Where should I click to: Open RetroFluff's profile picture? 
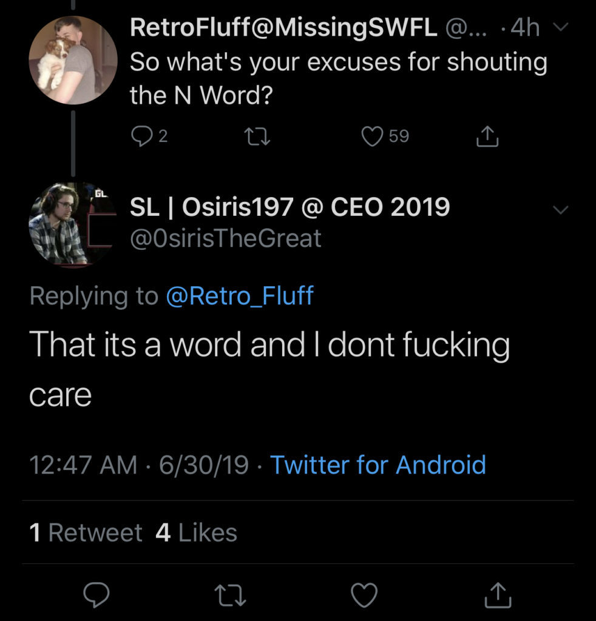73,60
